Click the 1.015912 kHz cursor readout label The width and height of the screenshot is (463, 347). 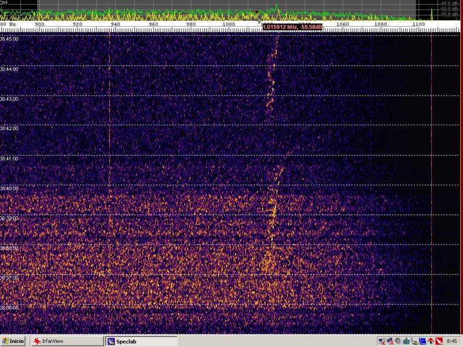(292, 27)
